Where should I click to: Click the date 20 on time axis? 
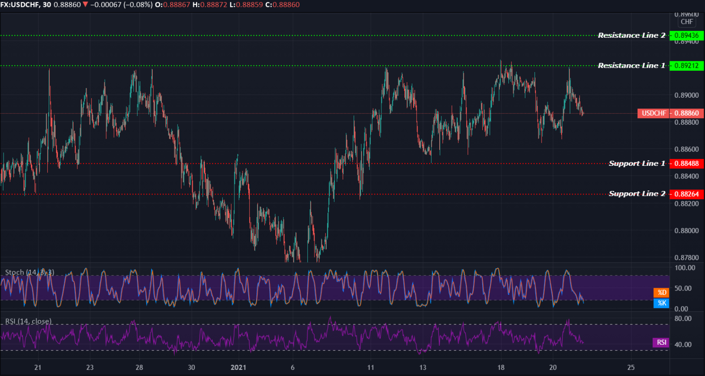point(553,367)
